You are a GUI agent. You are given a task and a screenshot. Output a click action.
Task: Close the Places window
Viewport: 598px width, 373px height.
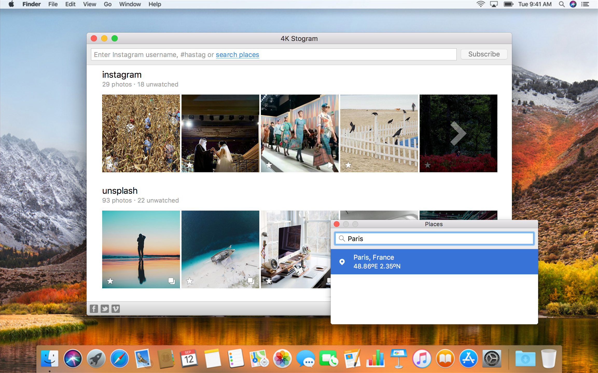(337, 224)
